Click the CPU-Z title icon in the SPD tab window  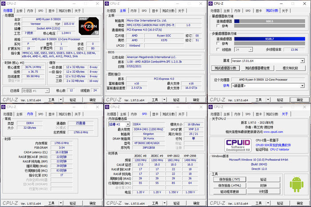point(107,107)
